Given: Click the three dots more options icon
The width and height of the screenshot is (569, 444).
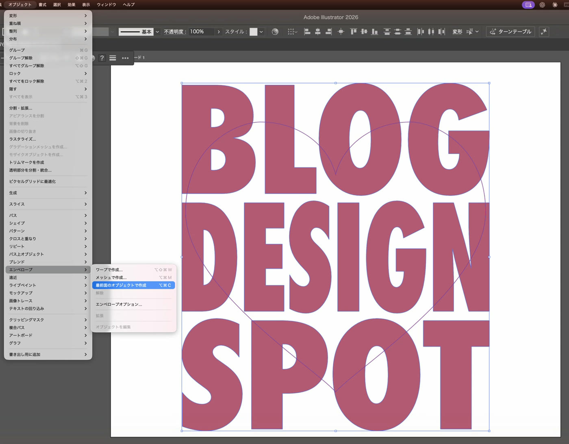Looking at the screenshot, I should (x=125, y=58).
